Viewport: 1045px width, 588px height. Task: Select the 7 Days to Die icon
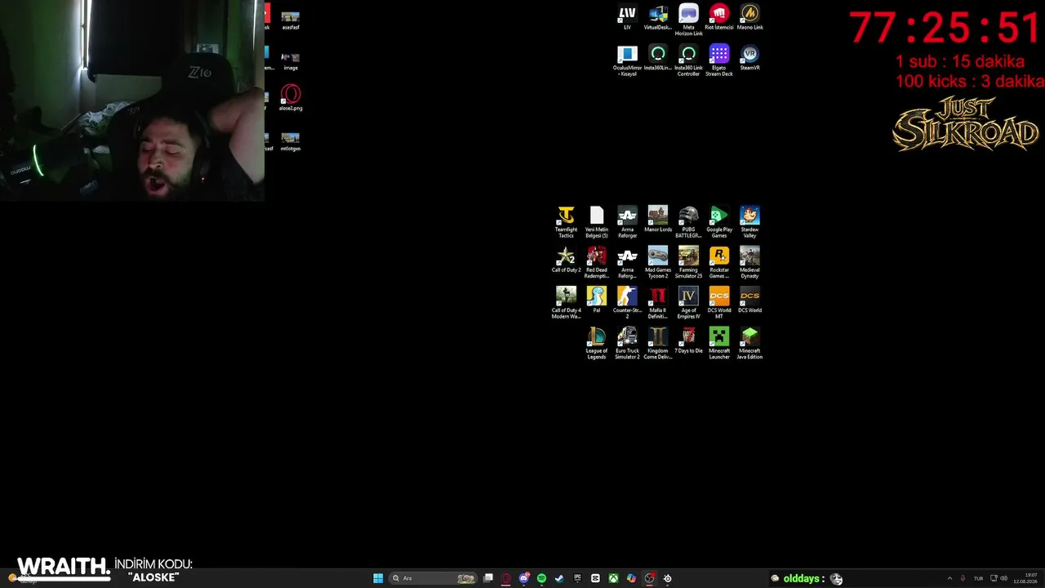tap(688, 341)
